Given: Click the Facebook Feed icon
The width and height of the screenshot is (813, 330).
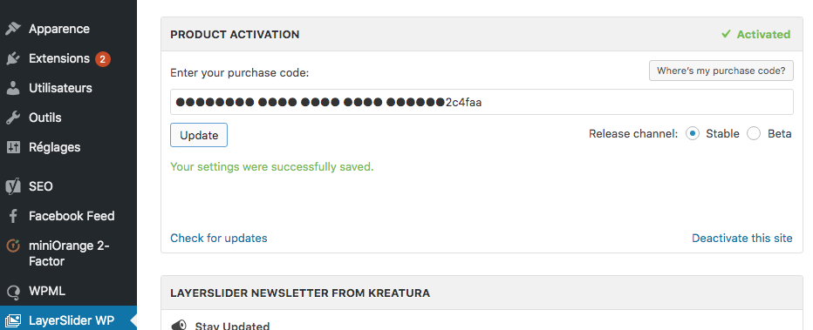Looking at the screenshot, I should pos(13,216).
